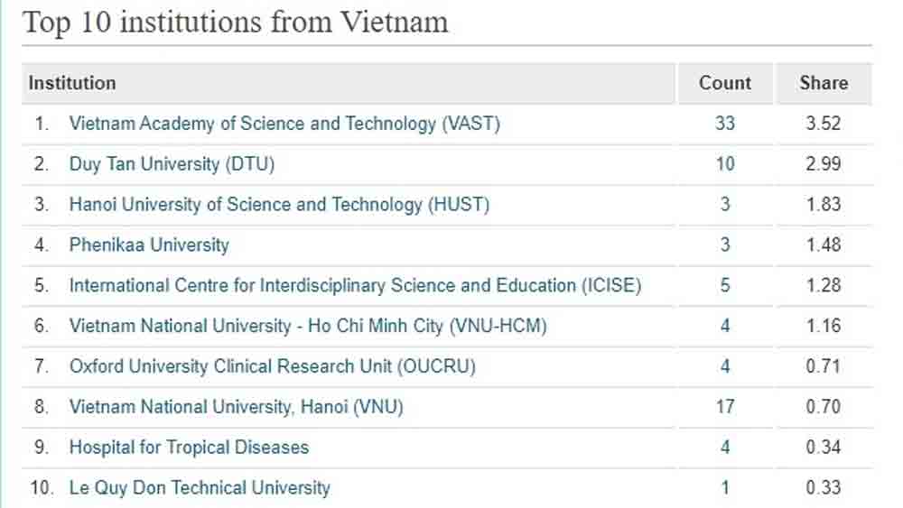Open Le Quy Don Technical University link
The height and width of the screenshot is (508, 903).
[200, 488]
